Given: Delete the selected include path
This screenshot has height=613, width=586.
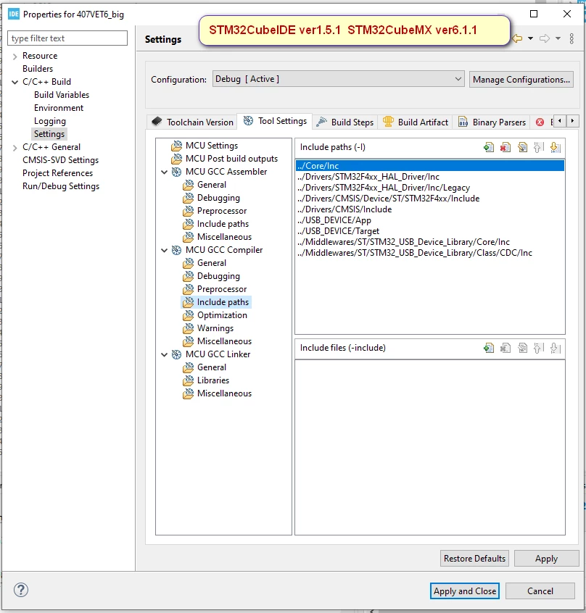Looking at the screenshot, I should (x=505, y=147).
